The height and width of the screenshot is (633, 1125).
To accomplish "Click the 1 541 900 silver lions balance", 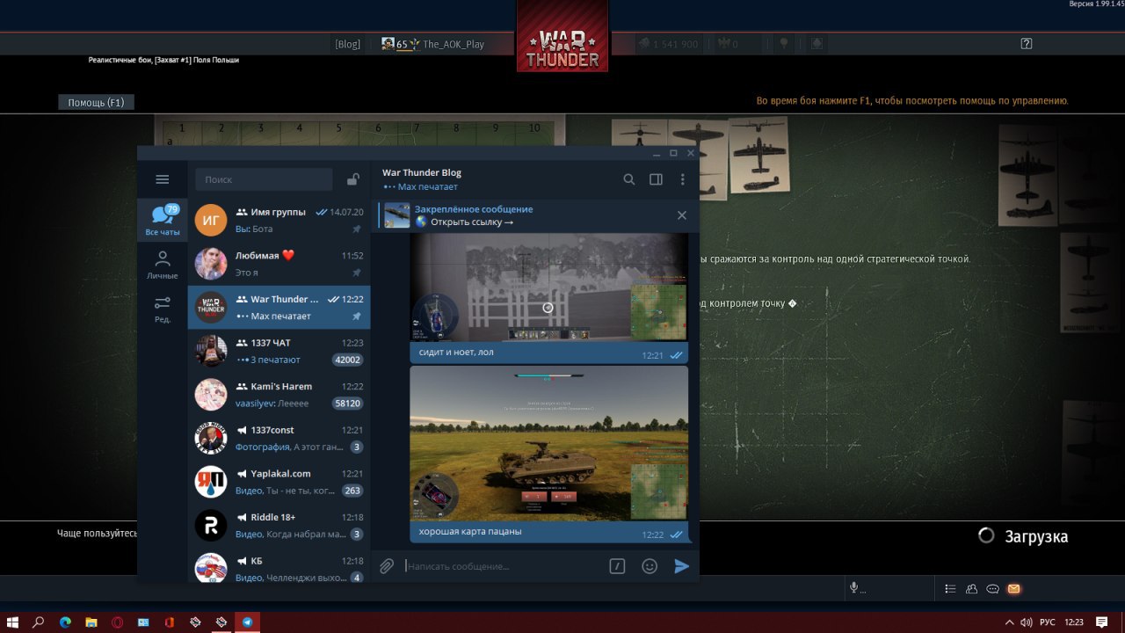I will pyautogui.click(x=669, y=44).
